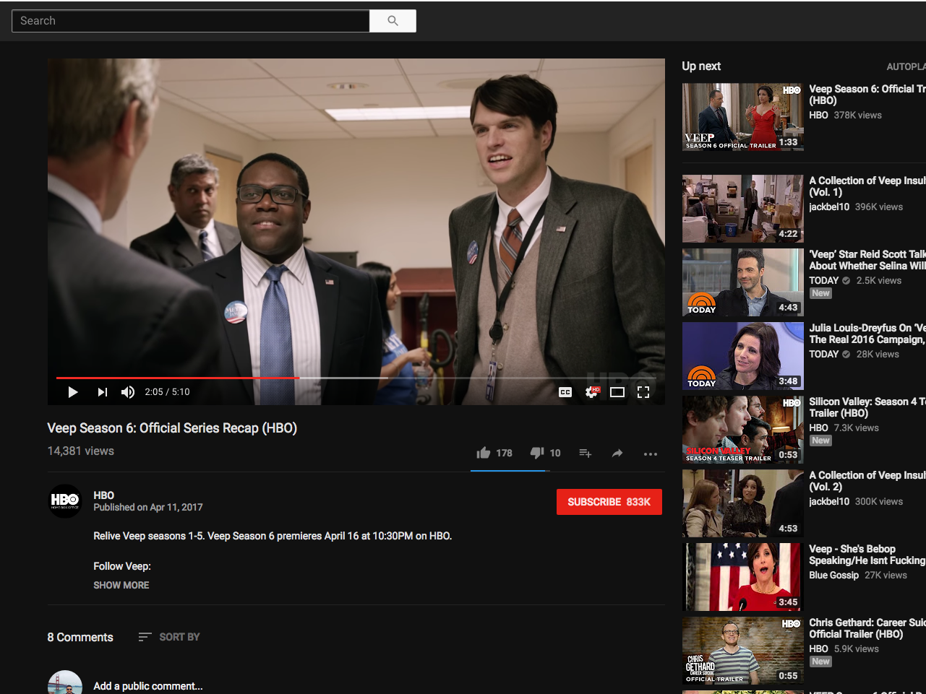Skip to next video button
Viewport: 926px width, 694px height.
pyautogui.click(x=102, y=392)
